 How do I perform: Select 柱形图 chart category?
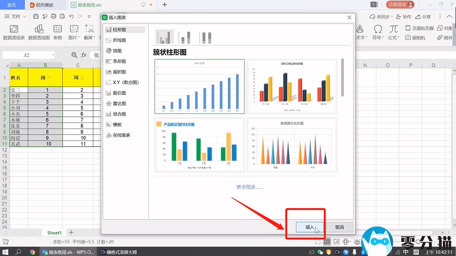point(125,30)
